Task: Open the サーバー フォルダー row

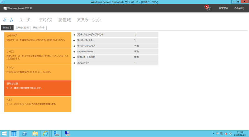Action: [118, 41]
